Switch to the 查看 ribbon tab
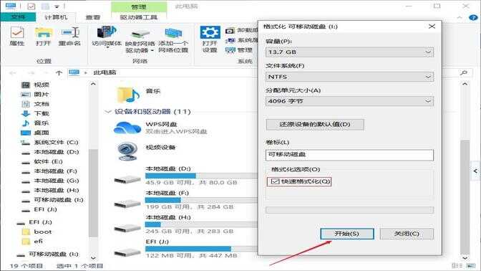 point(93,17)
